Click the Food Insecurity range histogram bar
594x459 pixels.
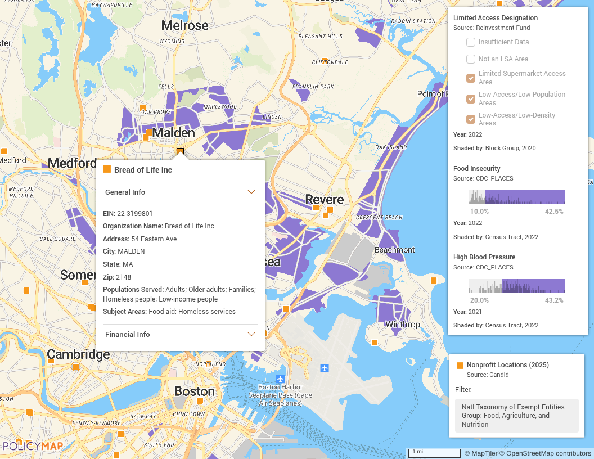tap(517, 197)
